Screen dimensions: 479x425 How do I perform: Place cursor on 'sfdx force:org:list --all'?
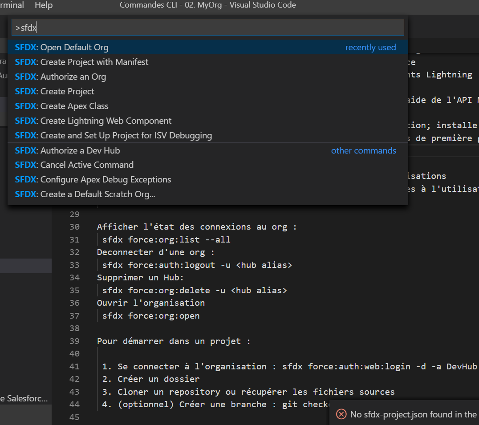(166, 240)
